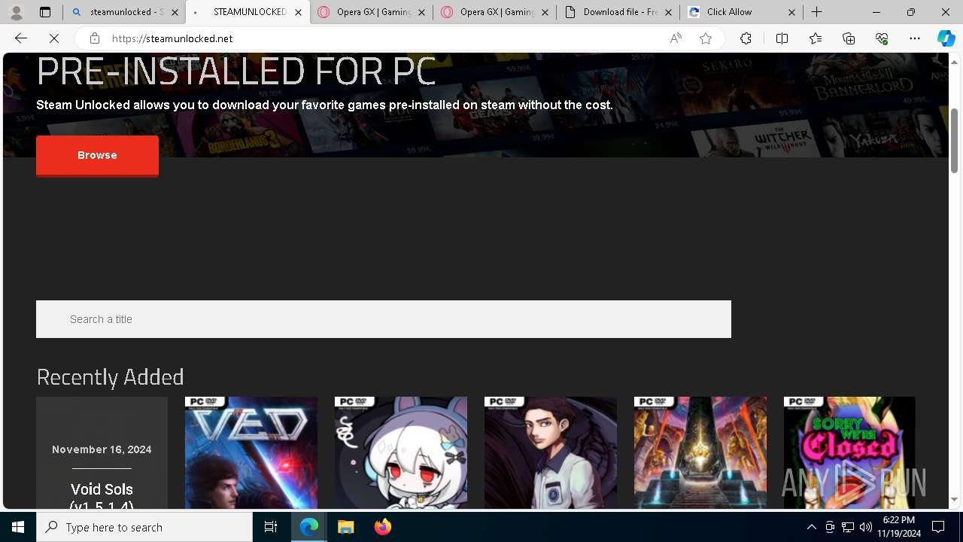Image resolution: width=963 pixels, height=542 pixels.
Task: Open Collections panel
Action: coord(849,38)
